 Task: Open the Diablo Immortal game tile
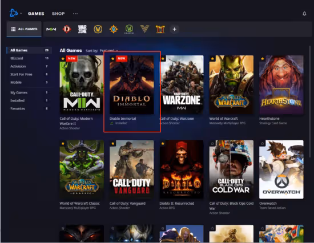click(132, 85)
